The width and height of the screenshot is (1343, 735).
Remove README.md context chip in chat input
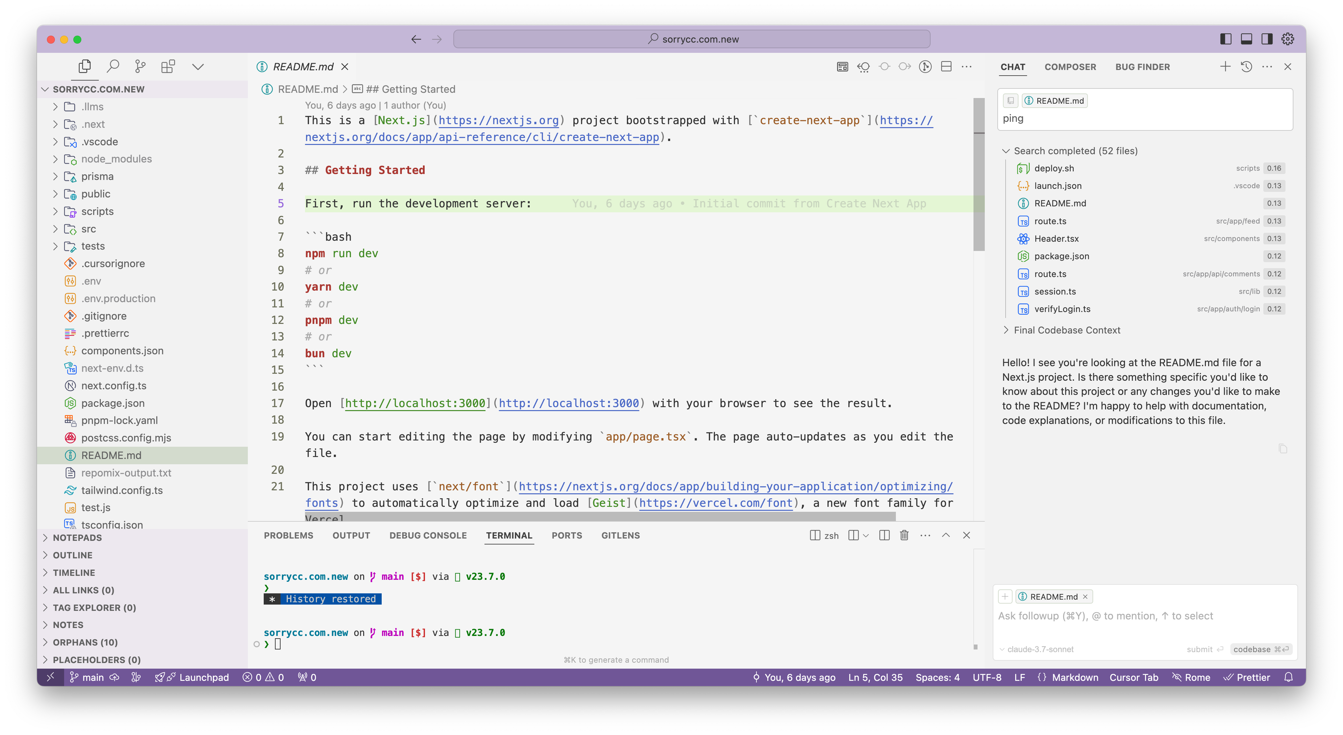tap(1085, 597)
